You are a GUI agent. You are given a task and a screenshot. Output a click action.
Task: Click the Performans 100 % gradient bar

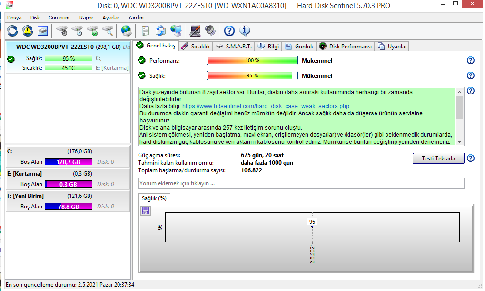click(252, 60)
